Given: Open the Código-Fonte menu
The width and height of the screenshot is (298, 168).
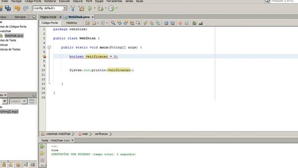Looking at the screenshot, I should click(33, 1).
